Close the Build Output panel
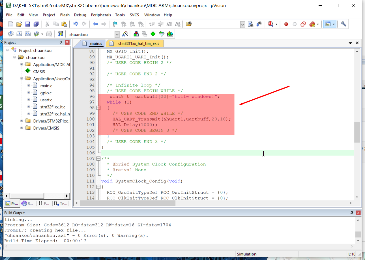This screenshot has width=365, height=260. [x=358, y=213]
